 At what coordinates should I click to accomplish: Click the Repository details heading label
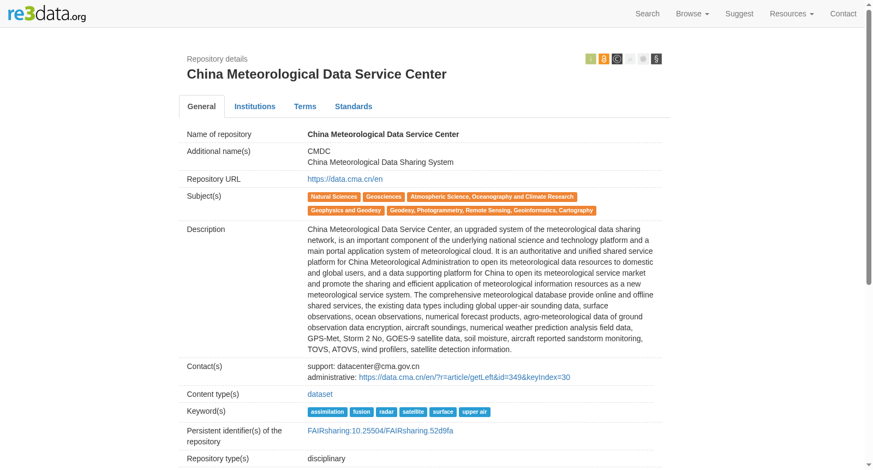click(217, 59)
